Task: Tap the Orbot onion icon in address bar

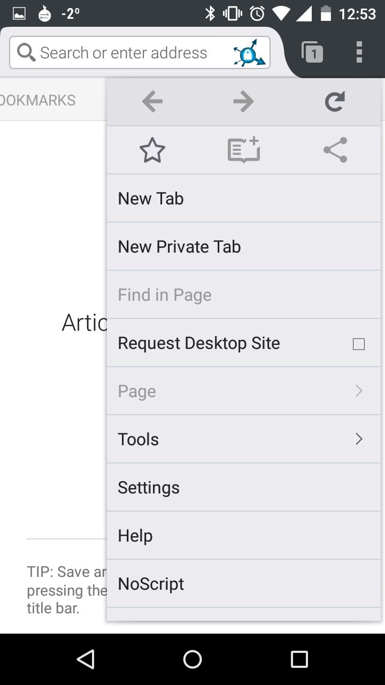Action: click(x=249, y=52)
